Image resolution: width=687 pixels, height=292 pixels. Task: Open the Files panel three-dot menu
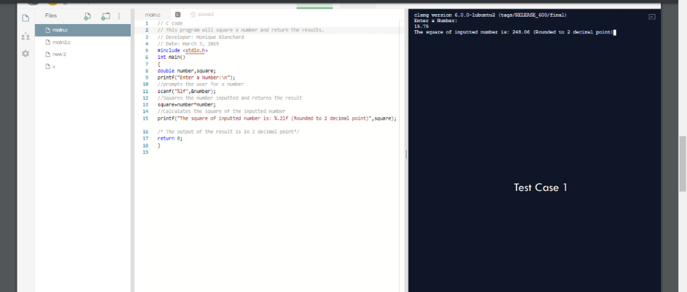(x=119, y=16)
